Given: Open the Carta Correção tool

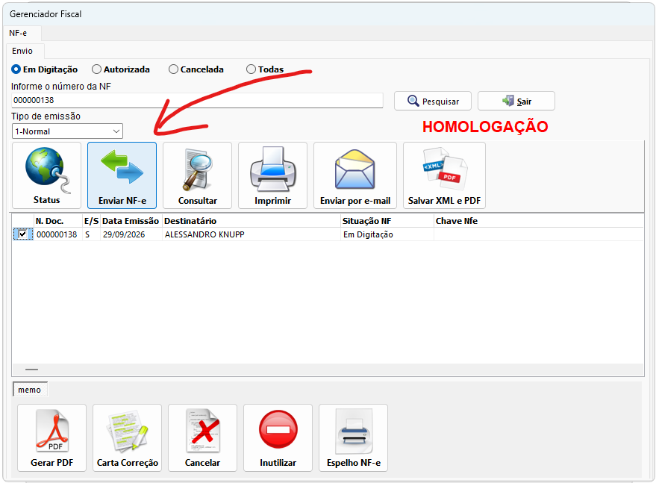Looking at the screenshot, I should click(127, 437).
